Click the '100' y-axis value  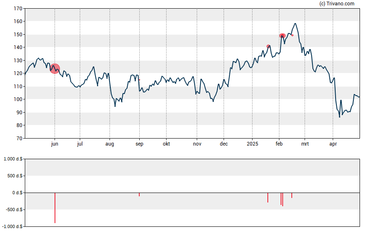coord(18,99)
